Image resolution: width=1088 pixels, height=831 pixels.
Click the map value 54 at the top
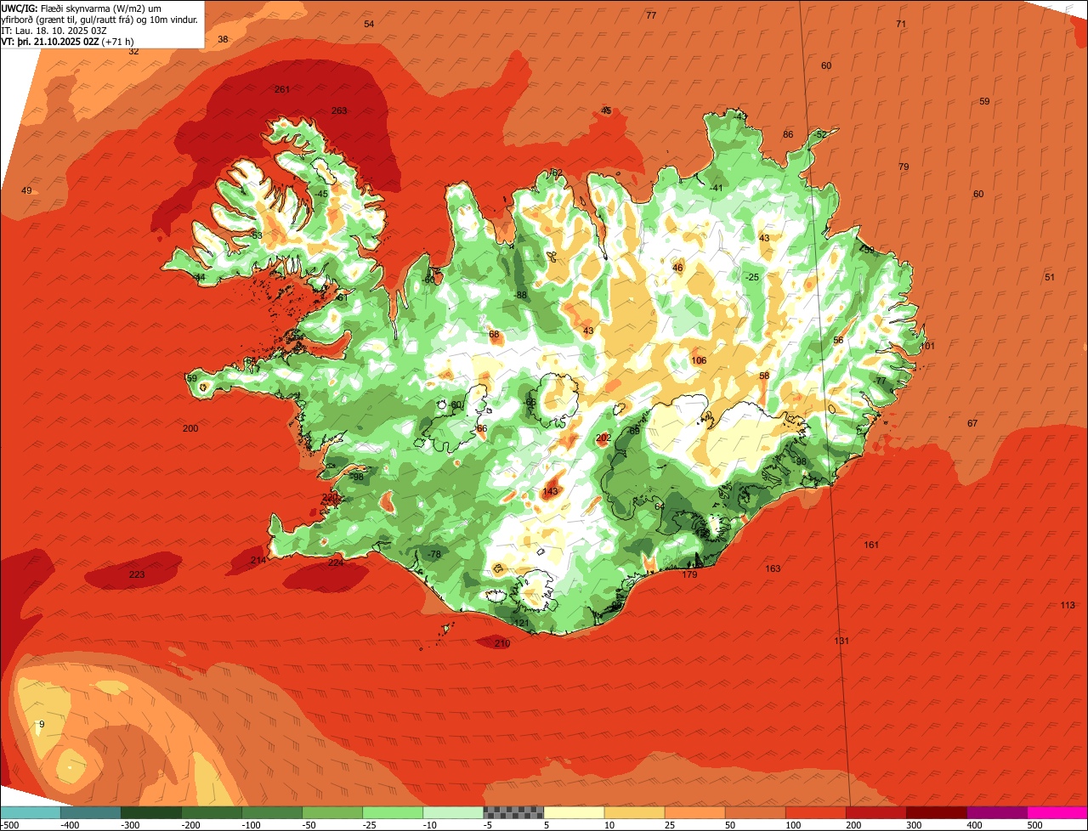tap(369, 25)
